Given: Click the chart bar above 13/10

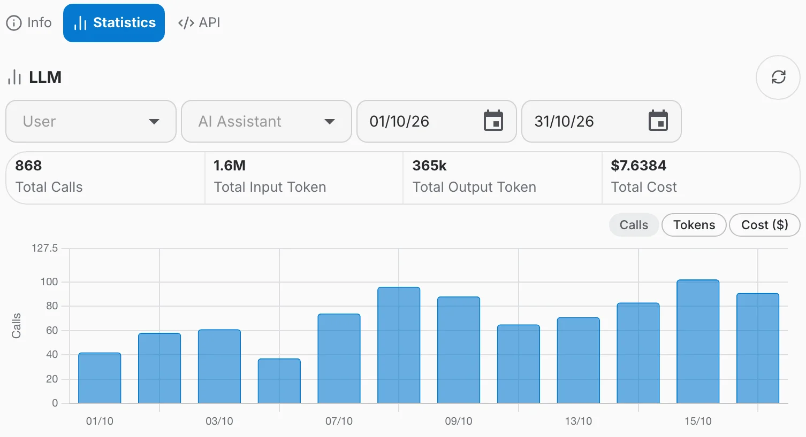Looking at the screenshot, I should click(579, 361).
